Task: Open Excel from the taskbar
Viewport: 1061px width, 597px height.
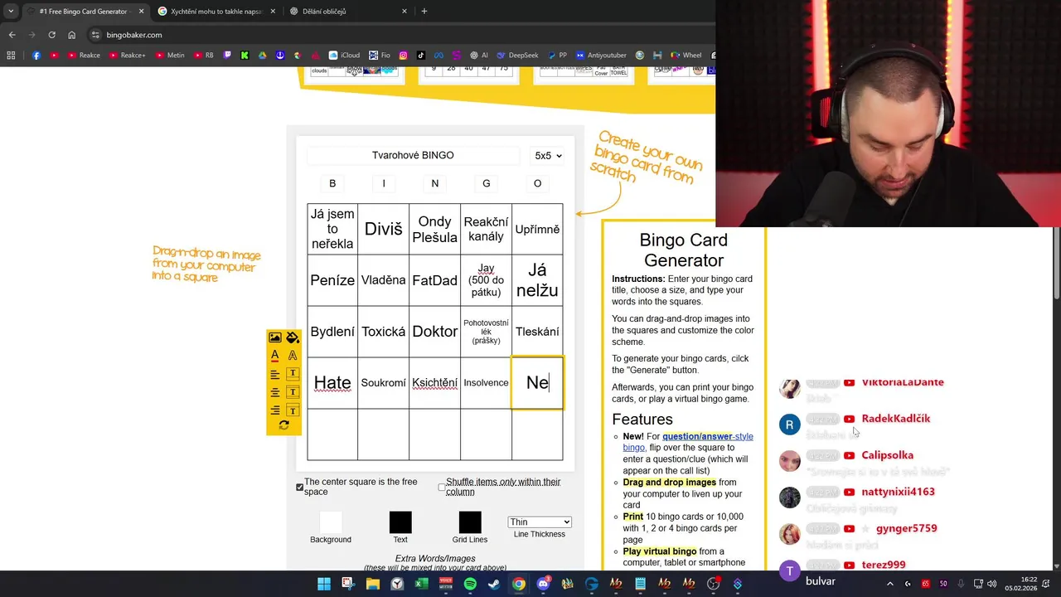Action: pos(421,584)
